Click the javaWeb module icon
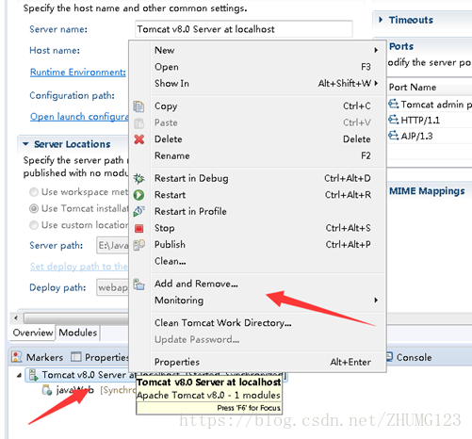Image resolution: width=472 pixels, height=439 pixels. pos(47,390)
